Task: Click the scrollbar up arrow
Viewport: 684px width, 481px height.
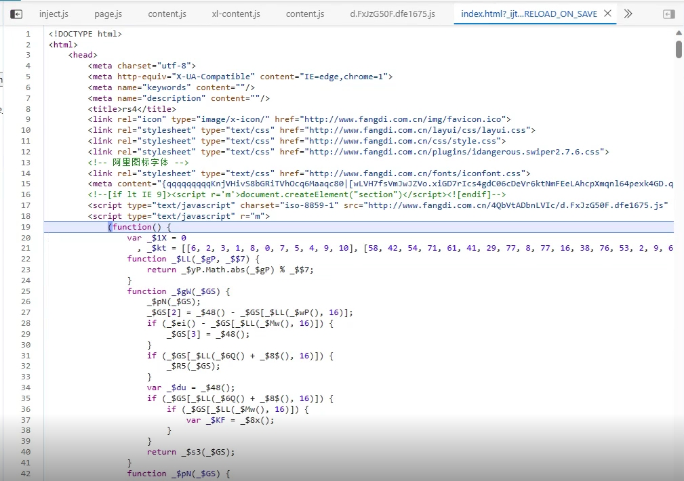Action: click(x=679, y=33)
